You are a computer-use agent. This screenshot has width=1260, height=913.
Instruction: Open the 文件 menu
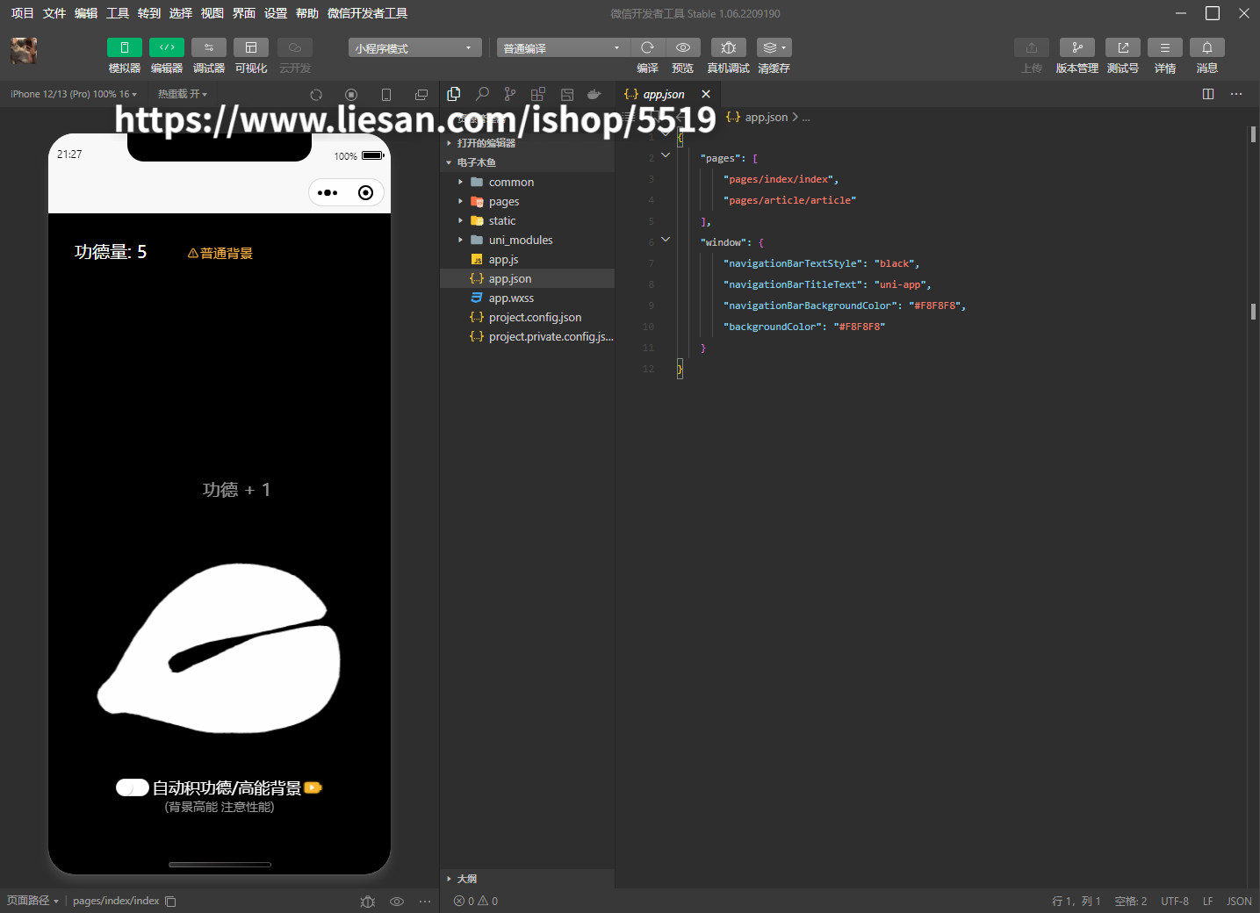pyautogui.click(x=54, y=13)
